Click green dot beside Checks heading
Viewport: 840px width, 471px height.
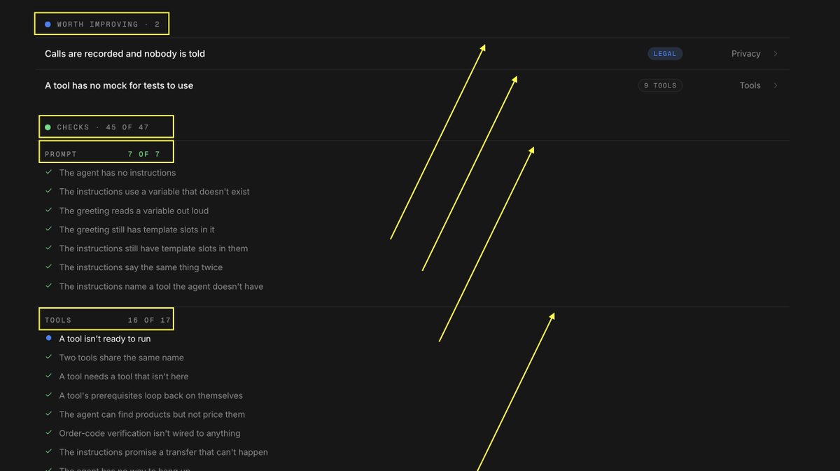(x=48, y=127)
